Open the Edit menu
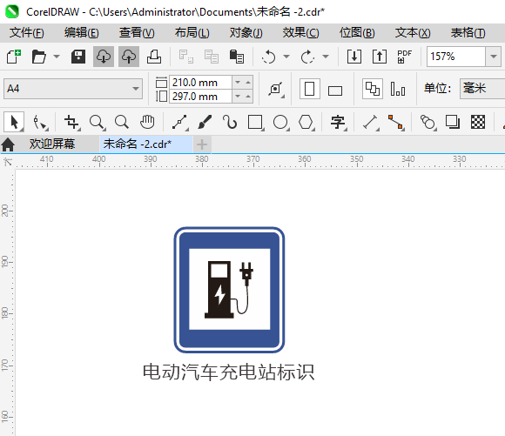The height and width of the screenshot is (436, 505). pyautogui.click(x=82, y=33)
